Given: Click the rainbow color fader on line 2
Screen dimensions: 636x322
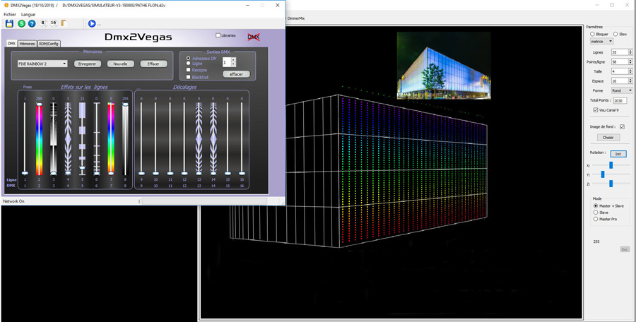Looking at the screenshot, I should (x=40, y=138).
